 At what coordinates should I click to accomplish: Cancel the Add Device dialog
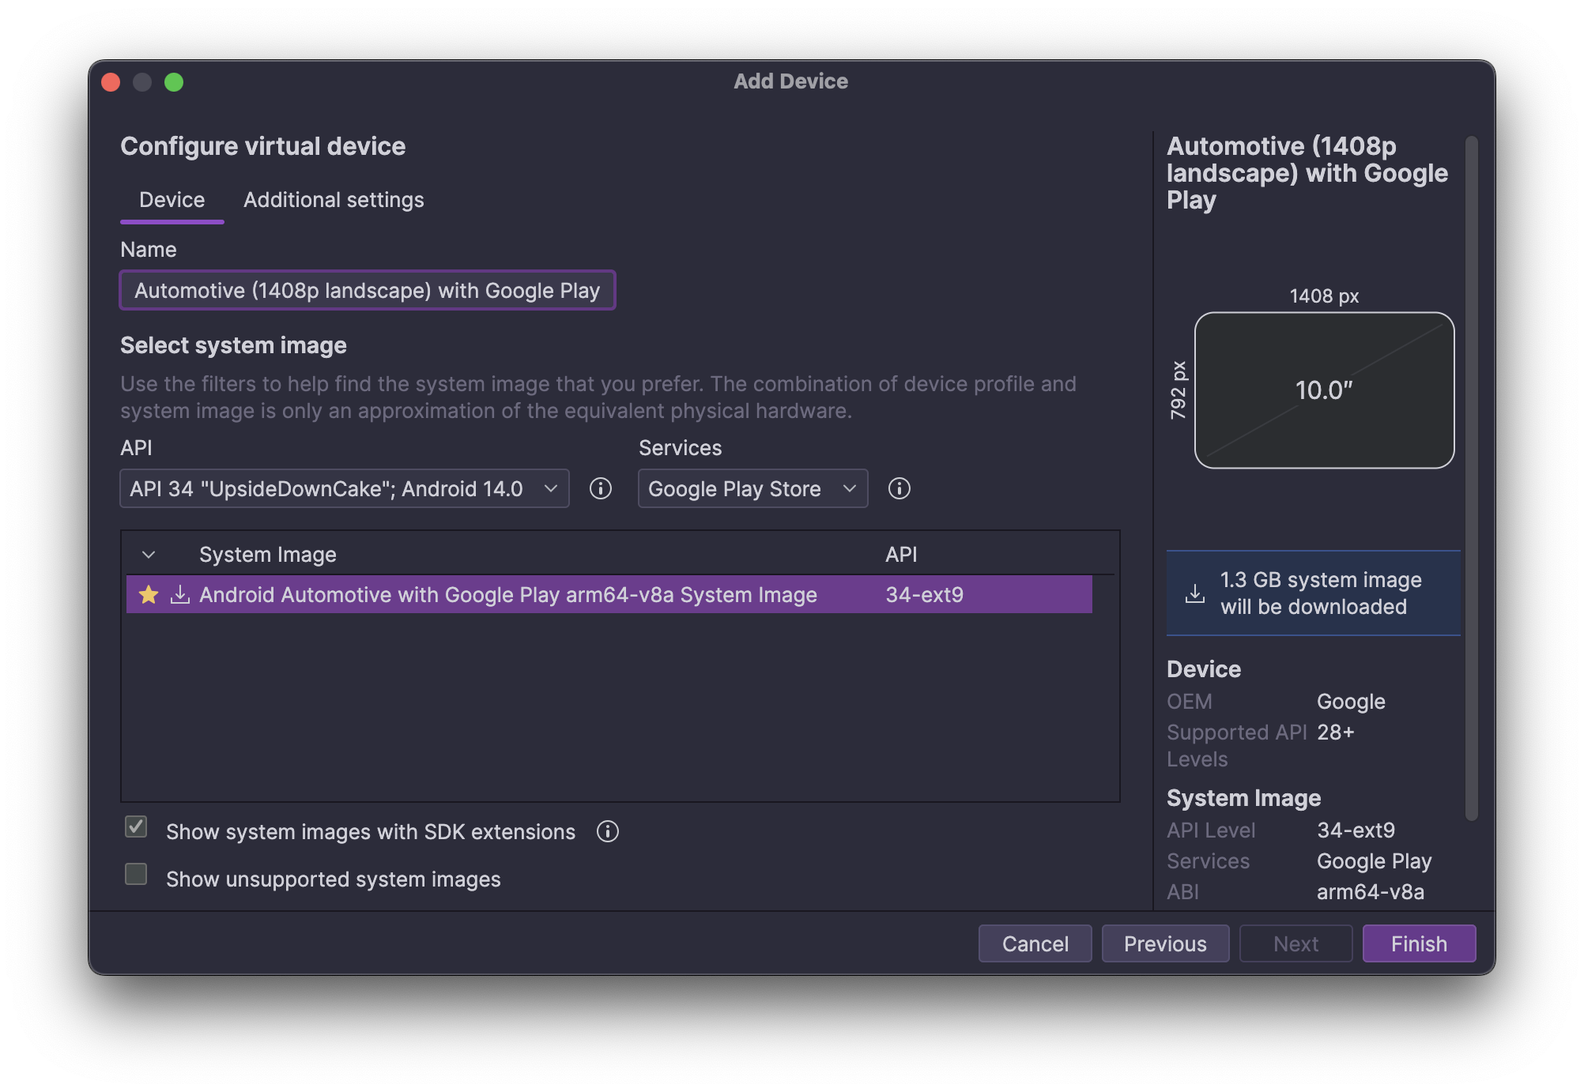point(1035,943)
